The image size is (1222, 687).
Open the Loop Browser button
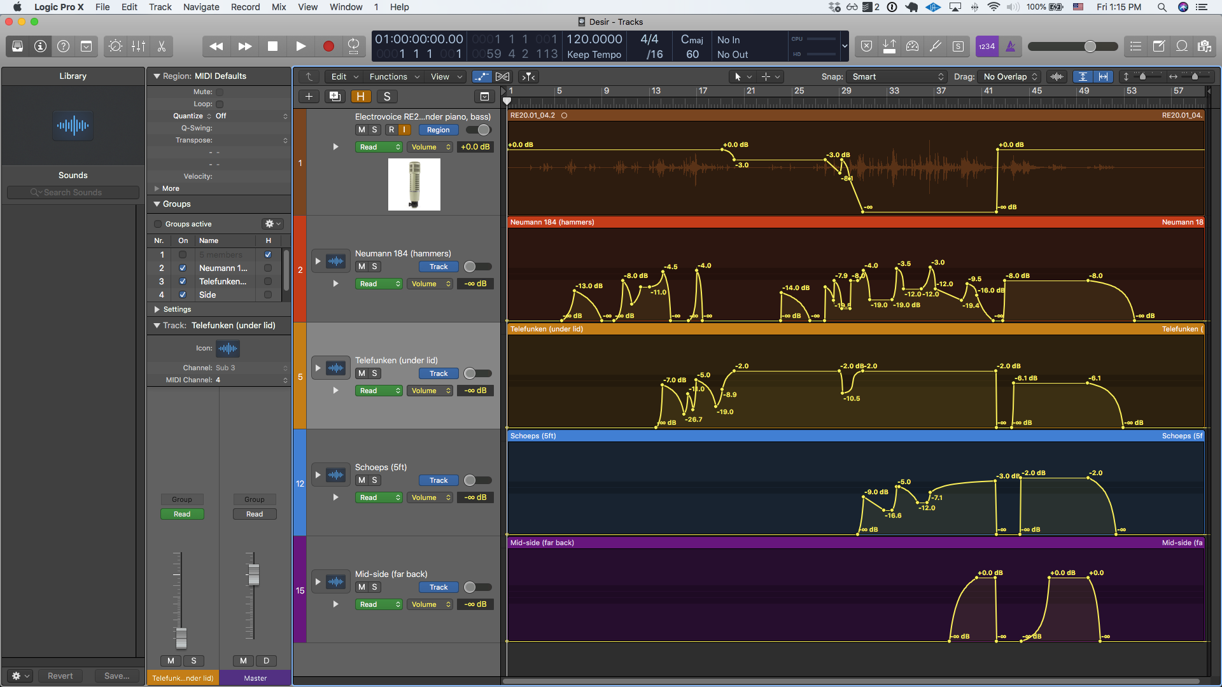pyautogui.click(x=1181, y=46)
